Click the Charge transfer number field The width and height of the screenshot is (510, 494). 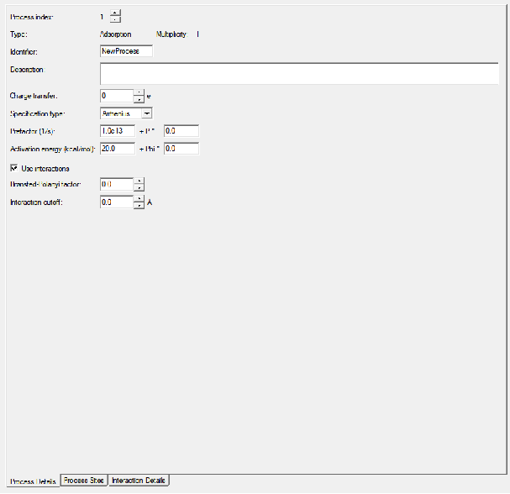point(116,96)
